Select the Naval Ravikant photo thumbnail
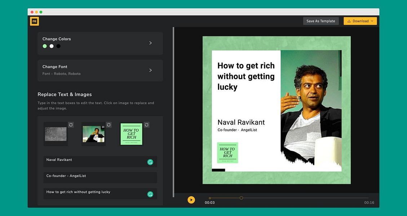This screenshot has height=216, width=407. 93,134
